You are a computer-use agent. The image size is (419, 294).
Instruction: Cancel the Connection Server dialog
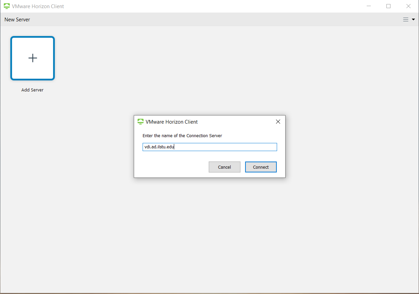[224, 167]
